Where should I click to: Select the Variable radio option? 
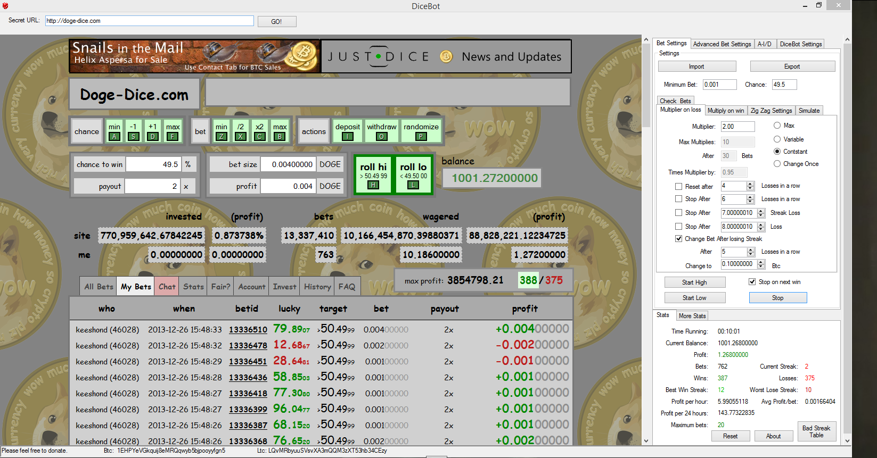click(x=777, y=139)
